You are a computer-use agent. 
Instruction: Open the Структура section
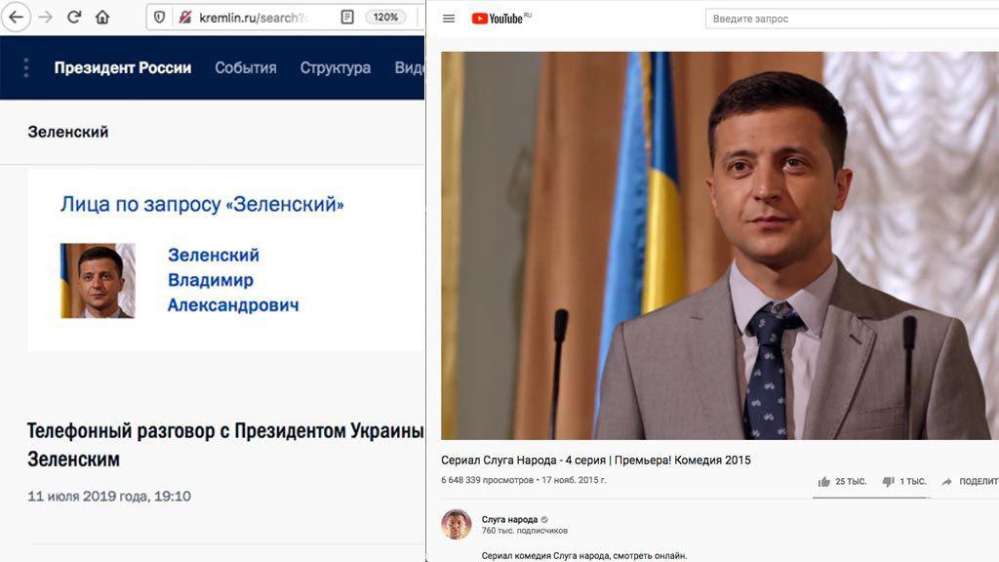point(339,68)
